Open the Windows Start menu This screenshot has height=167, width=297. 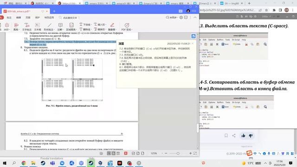tap(5, 163)
